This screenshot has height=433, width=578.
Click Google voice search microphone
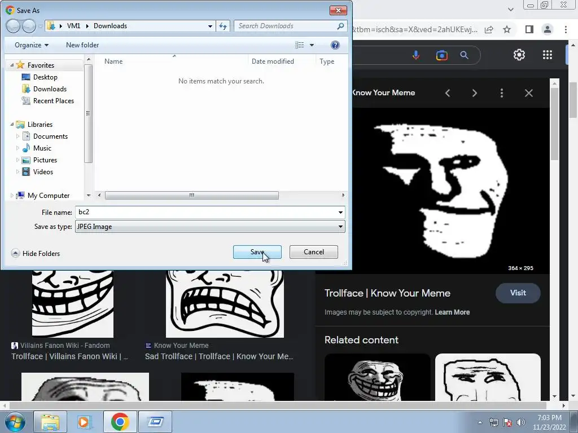coord(416,55)
